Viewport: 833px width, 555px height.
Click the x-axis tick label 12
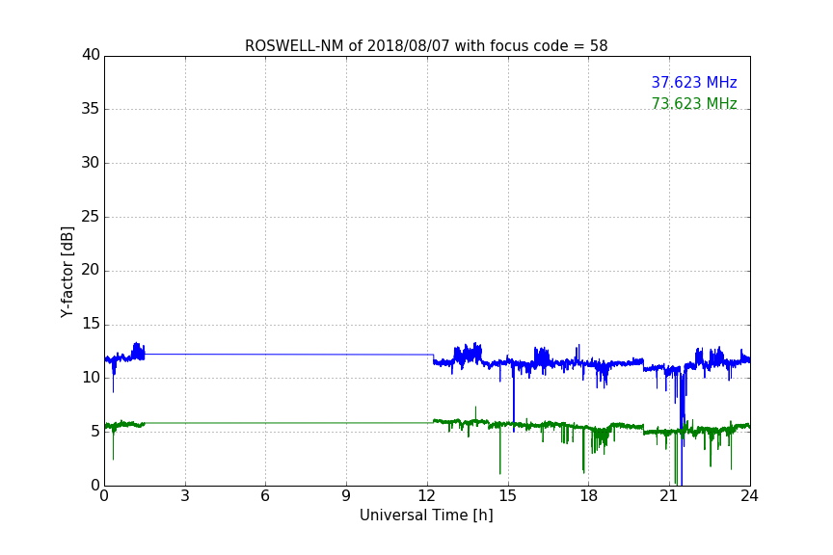click(427, 496)
